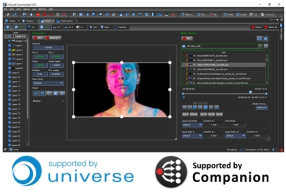Click the play transport button under the timeline

pyautogui.click(x=195, y=107)
